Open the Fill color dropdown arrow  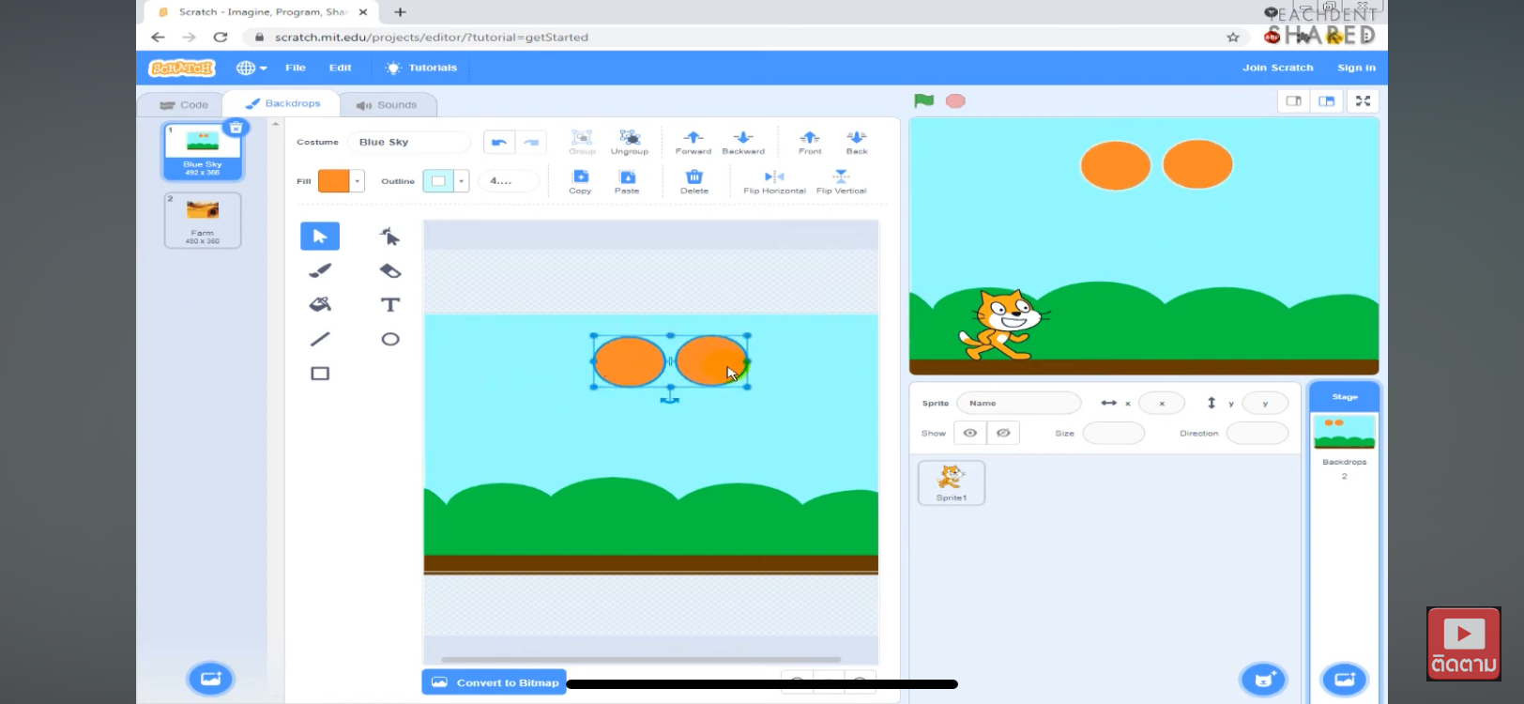tap(358, 181)
